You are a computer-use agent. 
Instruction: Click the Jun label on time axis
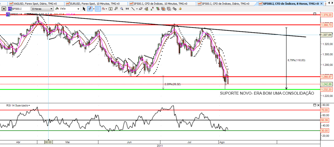(129, 141)
